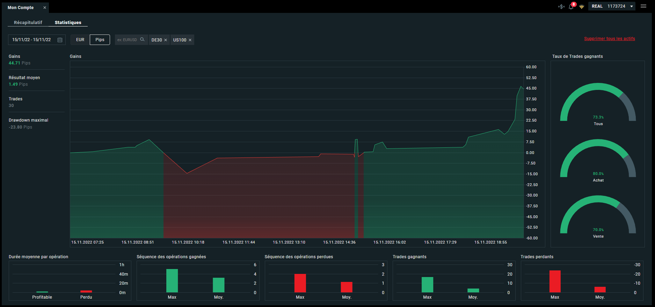Open the 15/11/22 date range selector
655x307 pixels.
pyautogui.click(x=37, y=40)
